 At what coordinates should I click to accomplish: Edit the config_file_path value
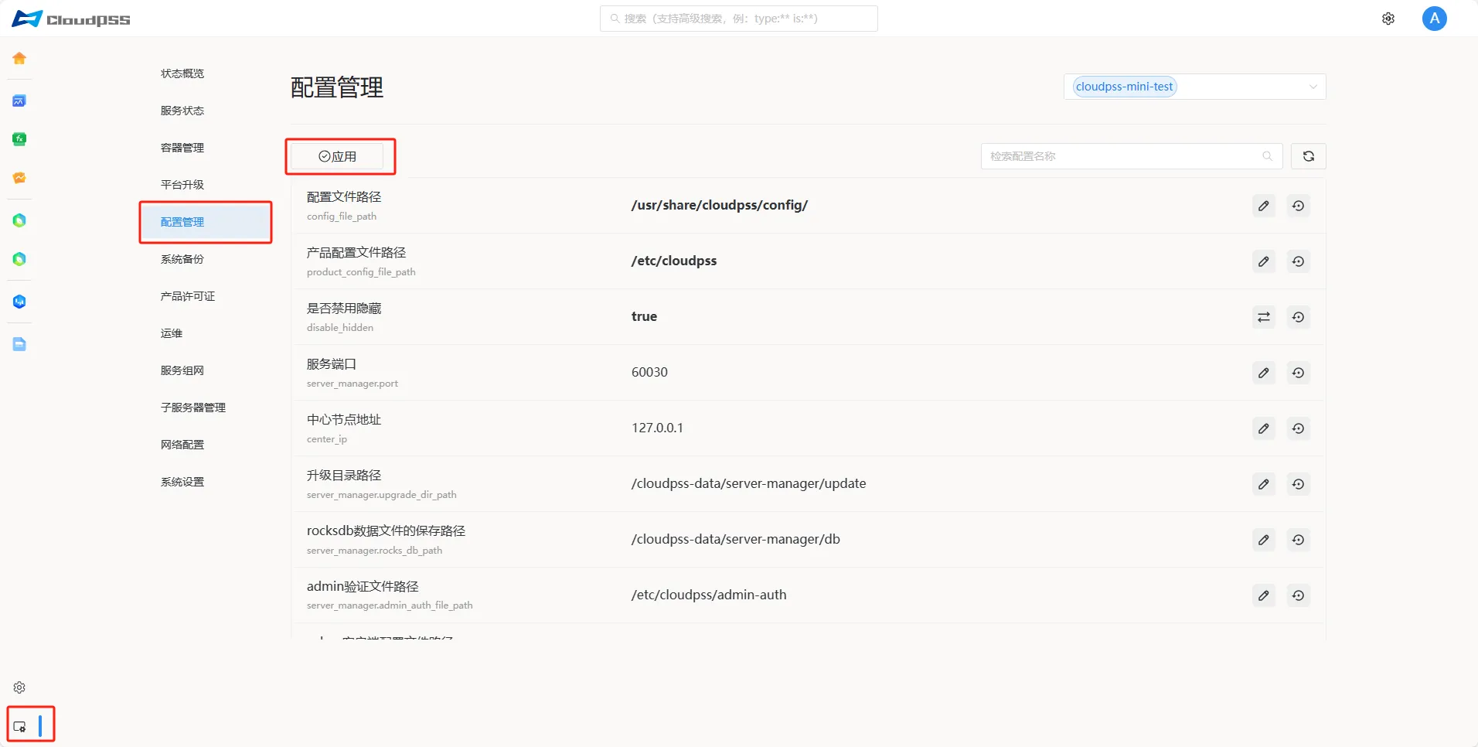tap(1264, 206)
